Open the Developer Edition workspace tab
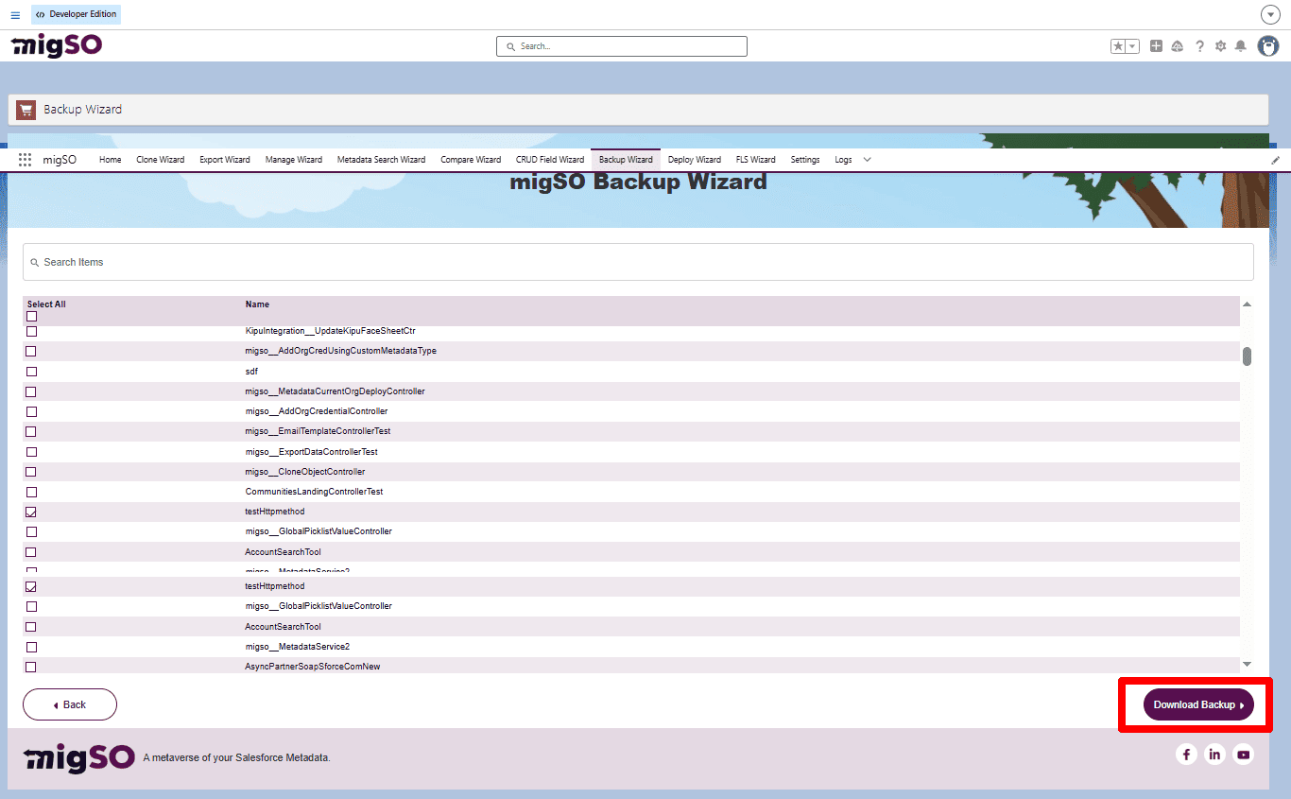The image size is (1291, 799). 76,15
